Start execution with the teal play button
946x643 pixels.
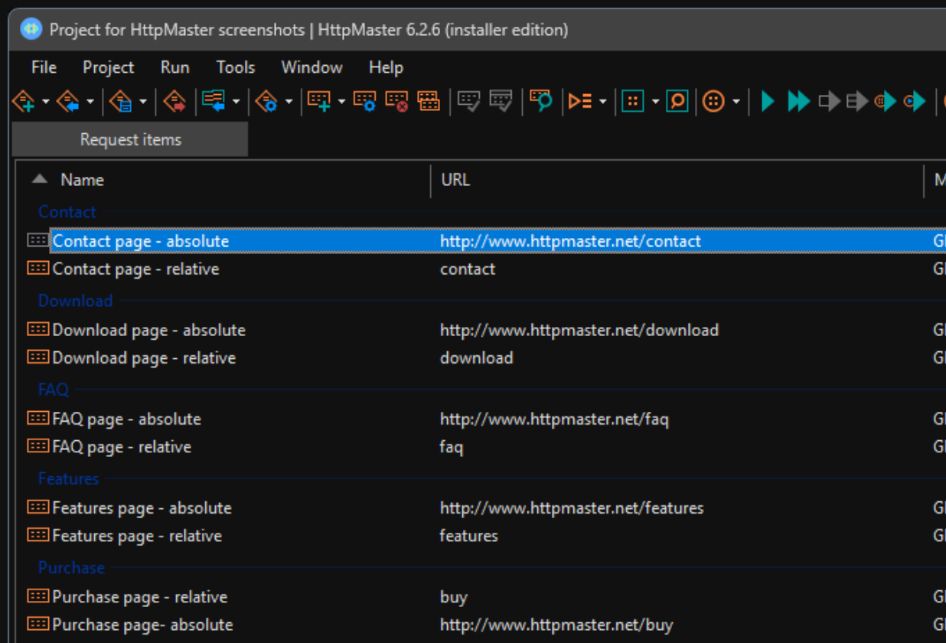pyautogui.click(x=768, y=100)
